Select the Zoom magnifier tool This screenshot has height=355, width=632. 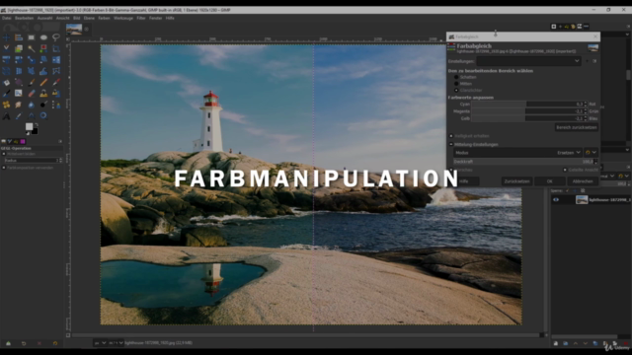pyautogui.click(x=43, y=116)
